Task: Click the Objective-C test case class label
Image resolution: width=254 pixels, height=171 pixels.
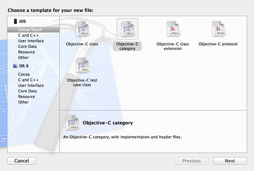Action: [x=82, y=82]
